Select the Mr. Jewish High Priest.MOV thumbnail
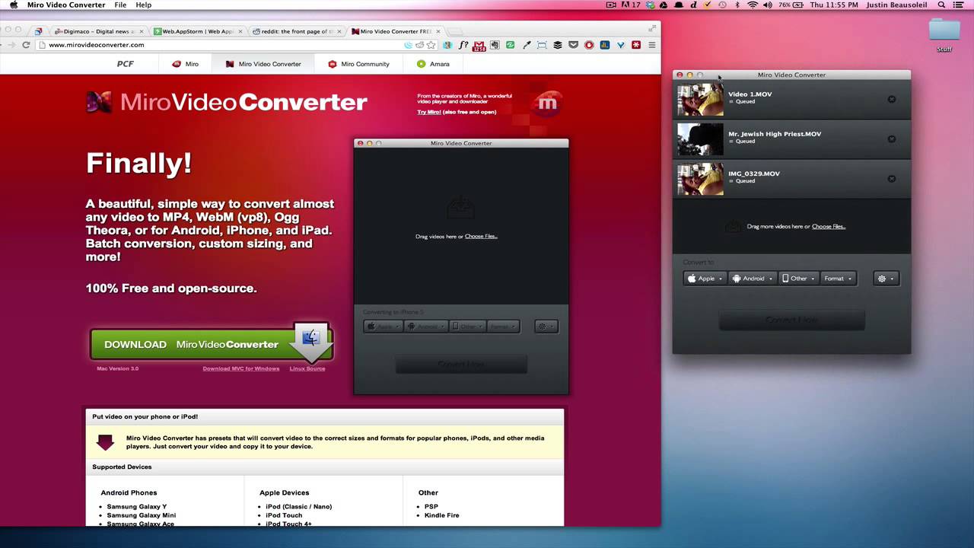Screen dimensions: 974x548 [x=700, y=139]
